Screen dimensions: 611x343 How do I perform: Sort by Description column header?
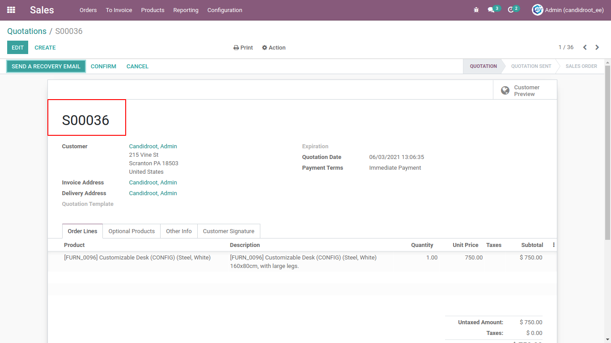click(x=245, y=245)
